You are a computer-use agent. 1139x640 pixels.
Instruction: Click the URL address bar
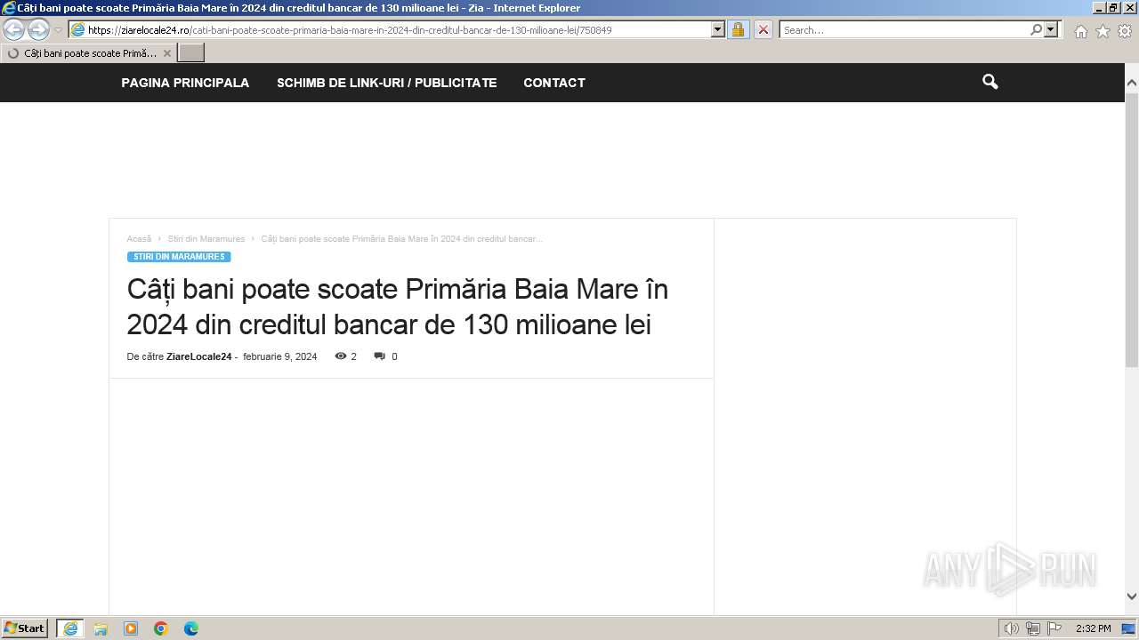click(x=390, y=29)
